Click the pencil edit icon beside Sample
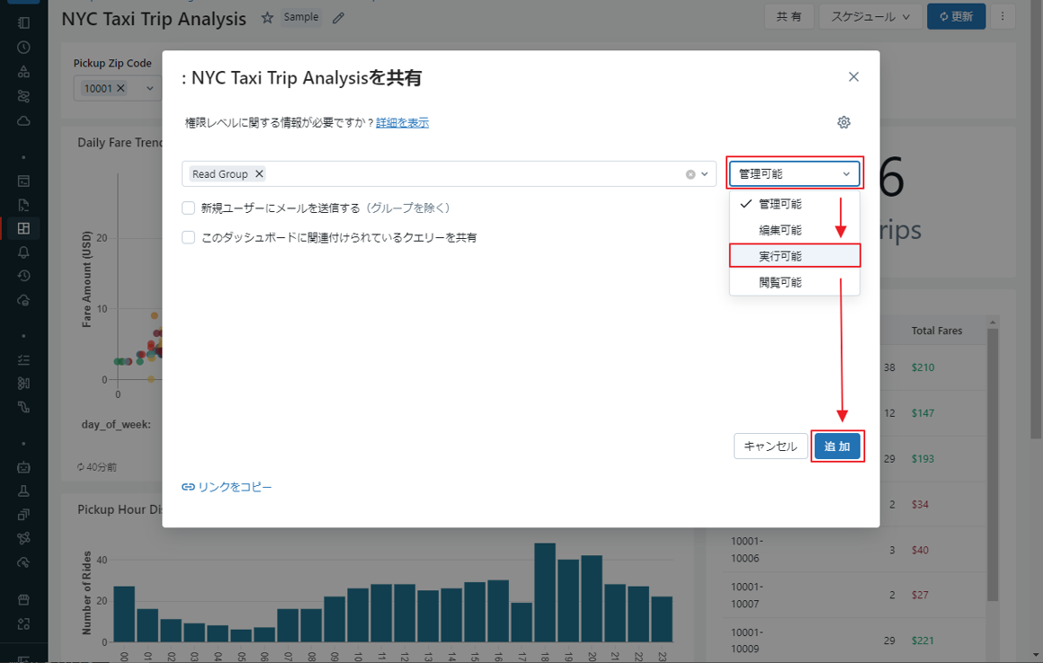The height and width of the screenshot is (663, 1043). 338,18
